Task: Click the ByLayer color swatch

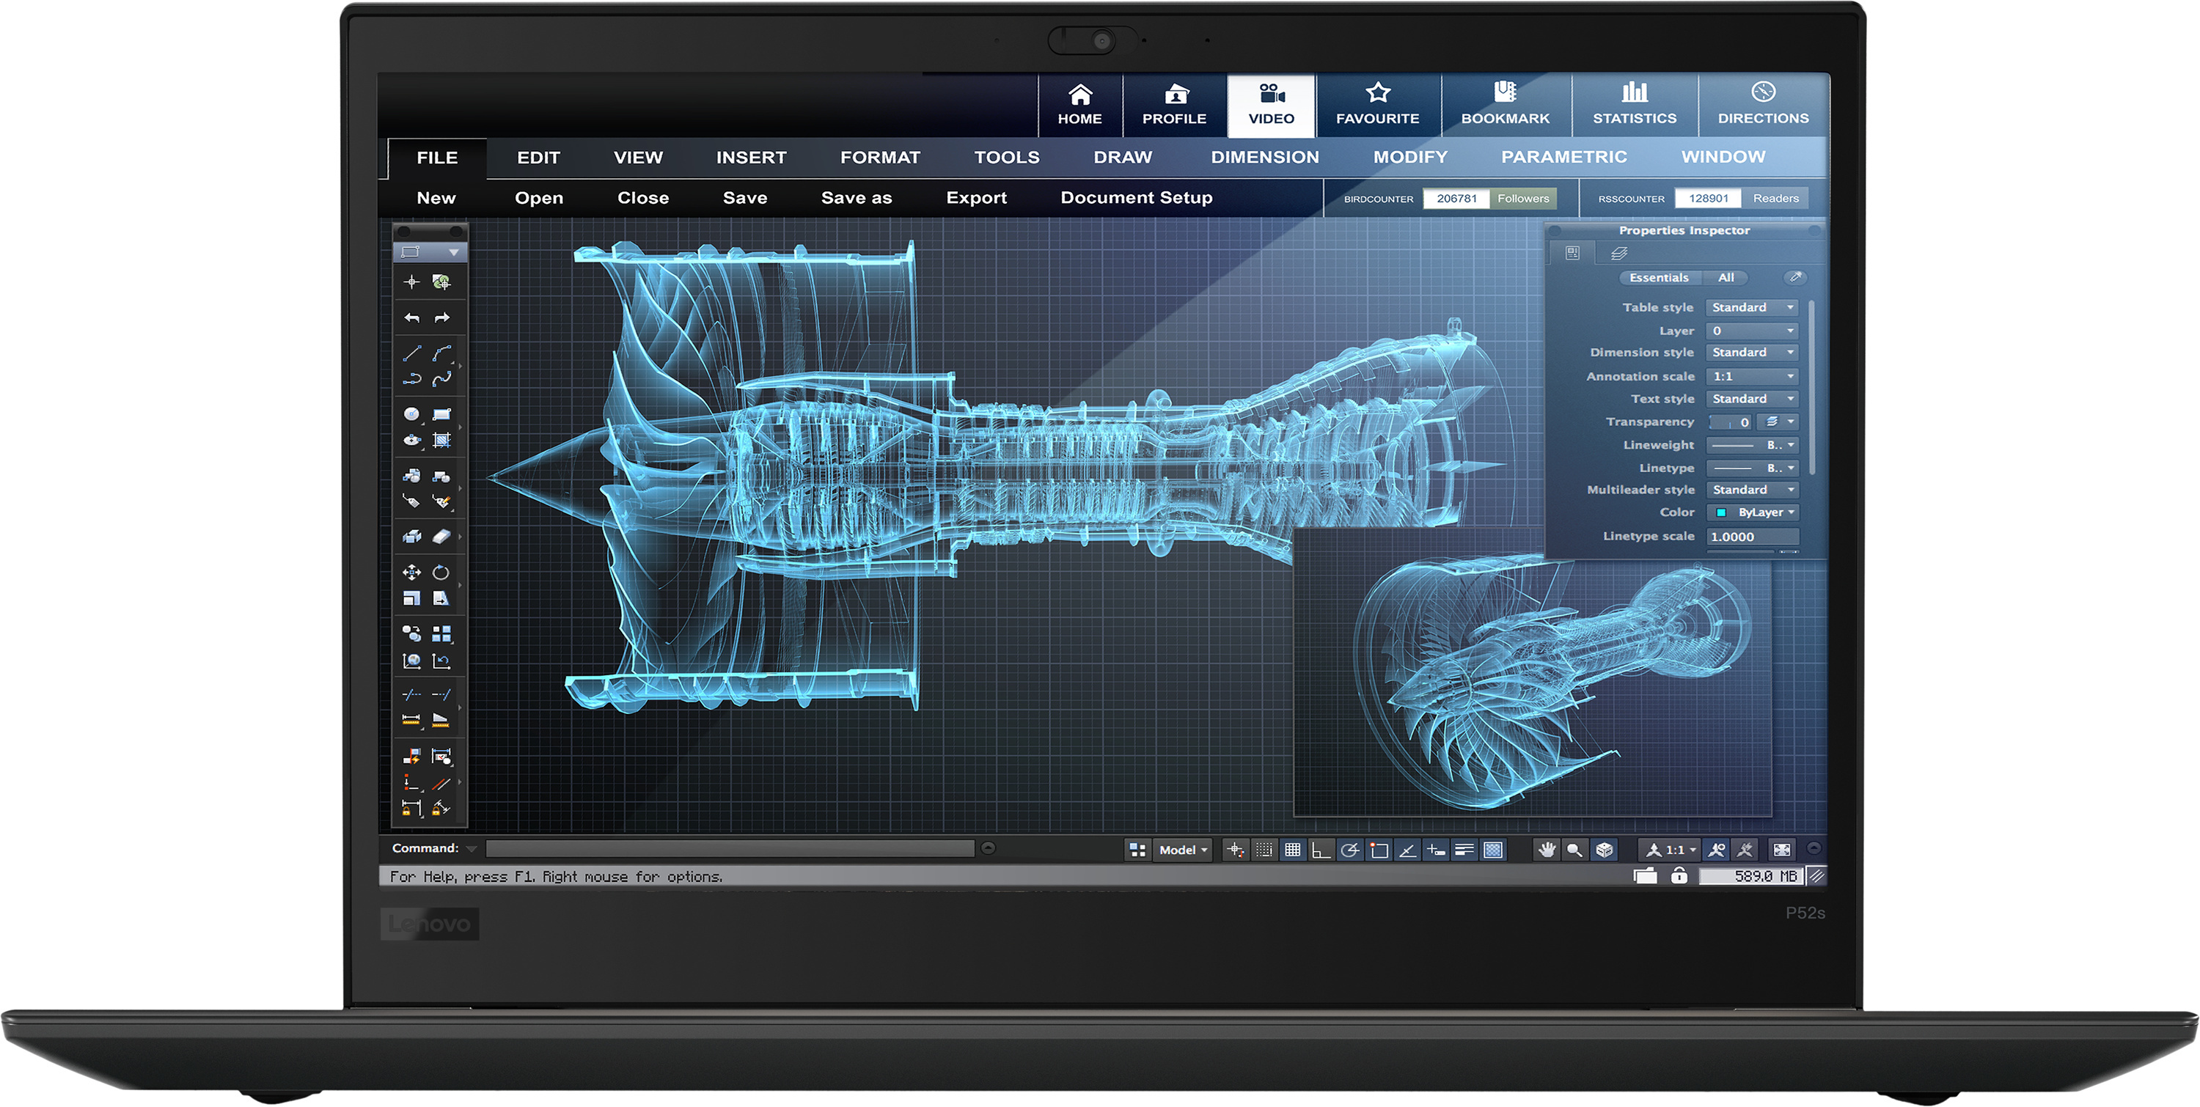Action: (x=1722, y=513)
